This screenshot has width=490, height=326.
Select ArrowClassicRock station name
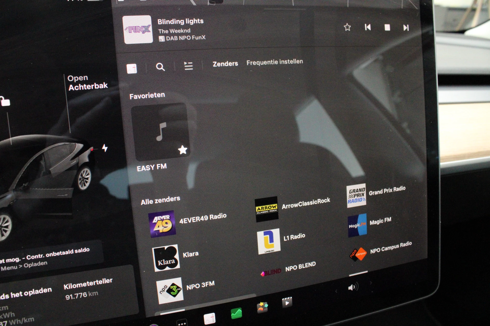point(306,203)
